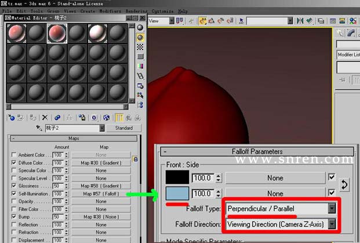
Task: Toggle the Angle Snap icon
Action: [x=212, y=21]
